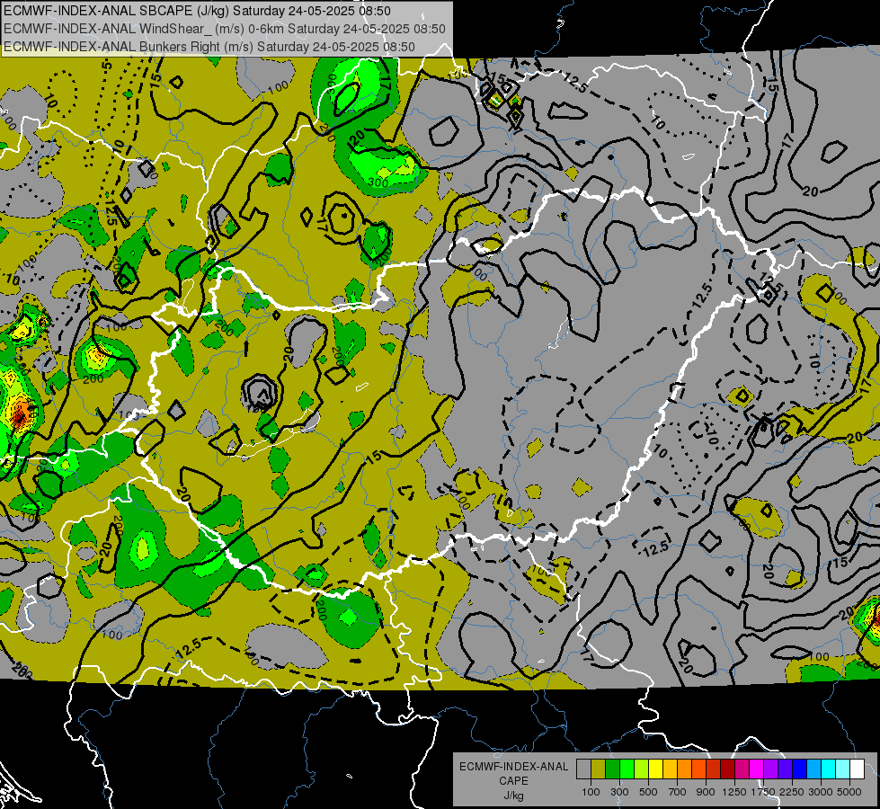Select the grey swatch in CAPE legend

point(583,769)
